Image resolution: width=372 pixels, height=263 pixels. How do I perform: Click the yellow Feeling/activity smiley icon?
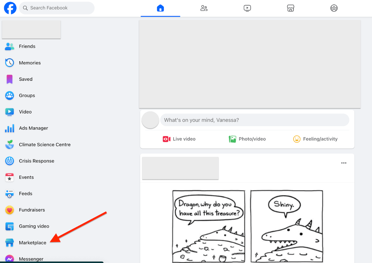coord(297,139)
